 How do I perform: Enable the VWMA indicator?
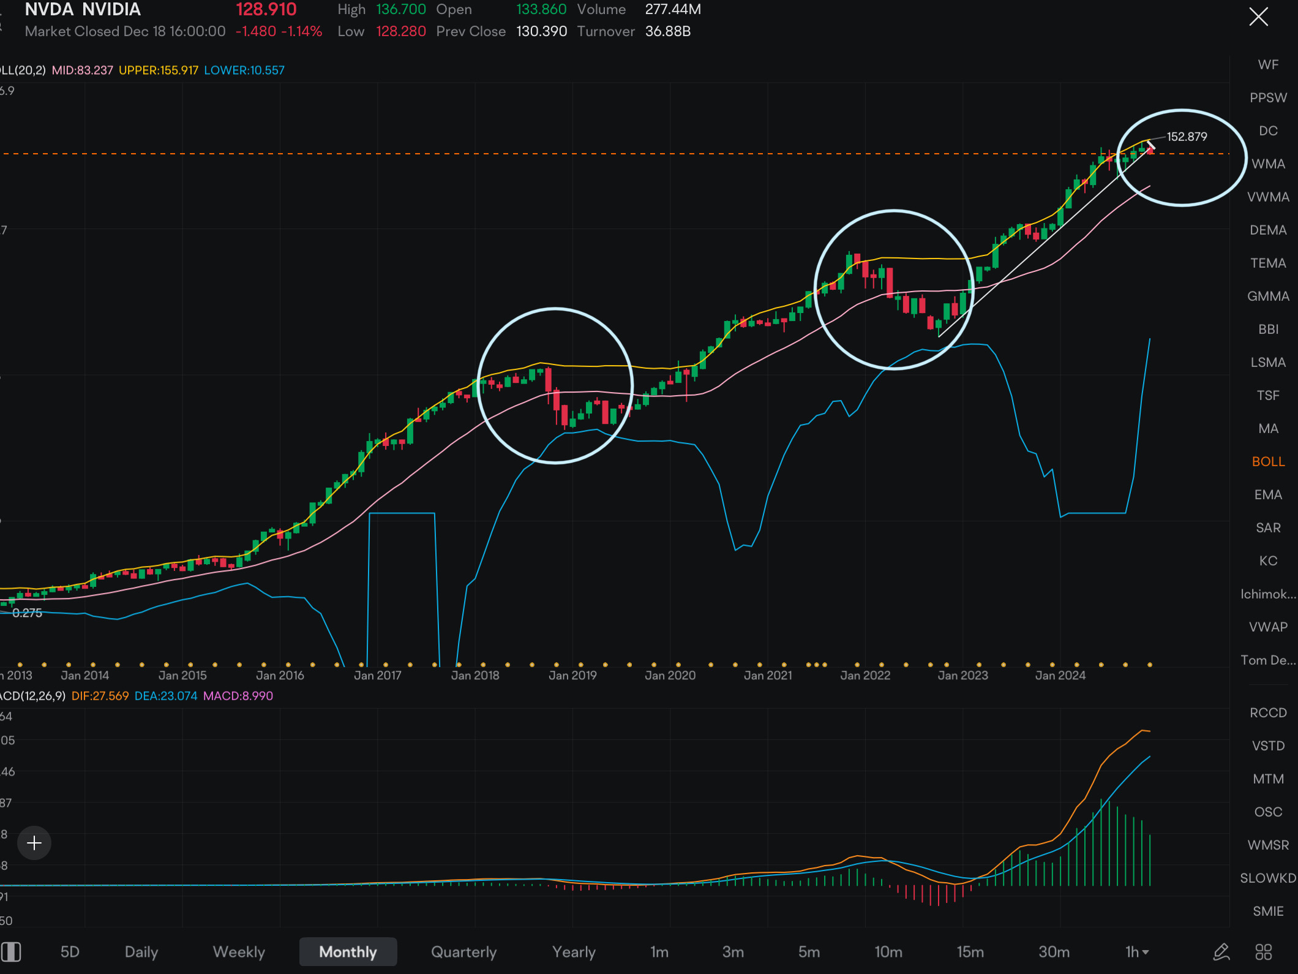1268,197
